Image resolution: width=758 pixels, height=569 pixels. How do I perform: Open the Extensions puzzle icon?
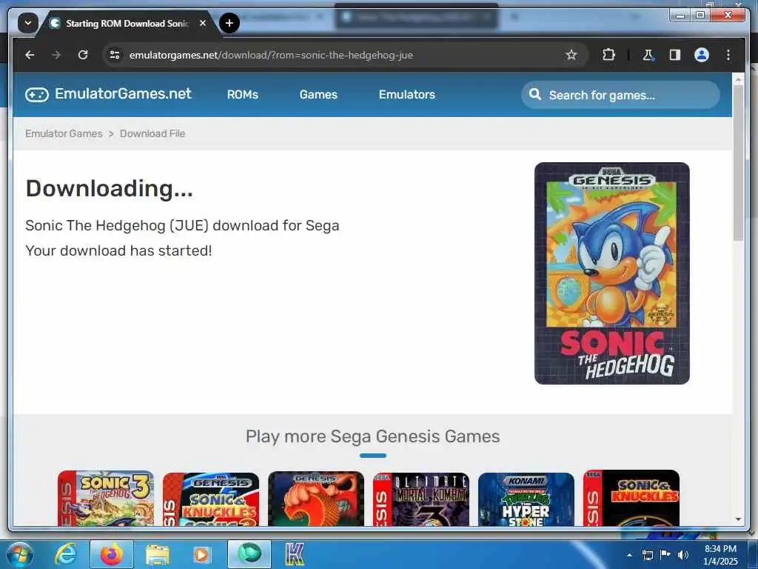[608, 55]
